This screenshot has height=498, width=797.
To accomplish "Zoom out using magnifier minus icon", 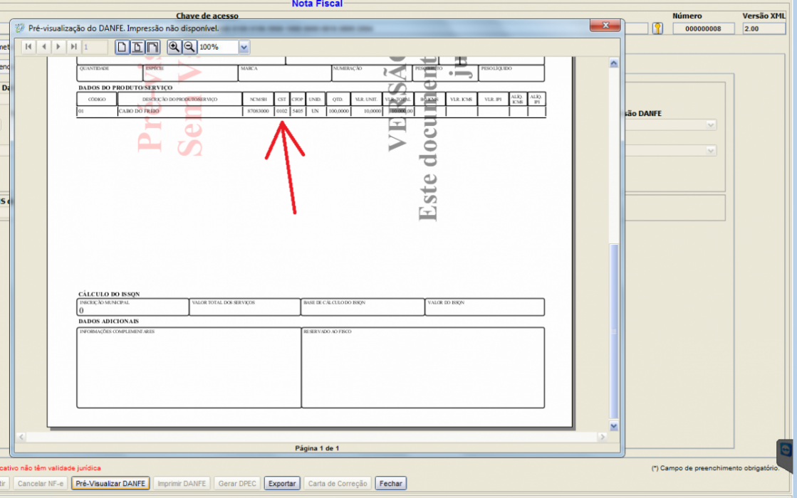I will (x=189, y=47).
